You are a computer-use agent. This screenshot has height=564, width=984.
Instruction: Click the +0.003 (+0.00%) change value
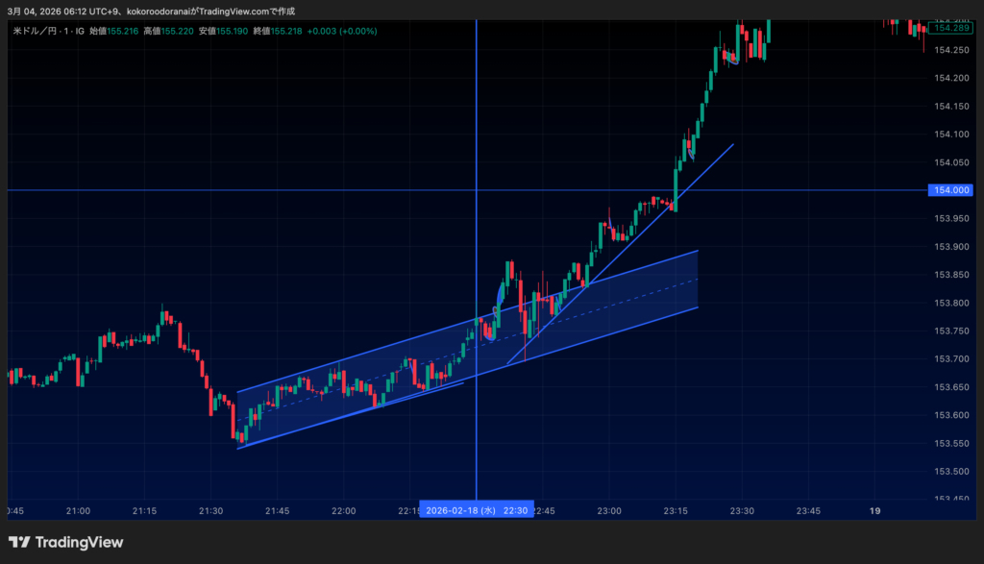tap(342, 32)
